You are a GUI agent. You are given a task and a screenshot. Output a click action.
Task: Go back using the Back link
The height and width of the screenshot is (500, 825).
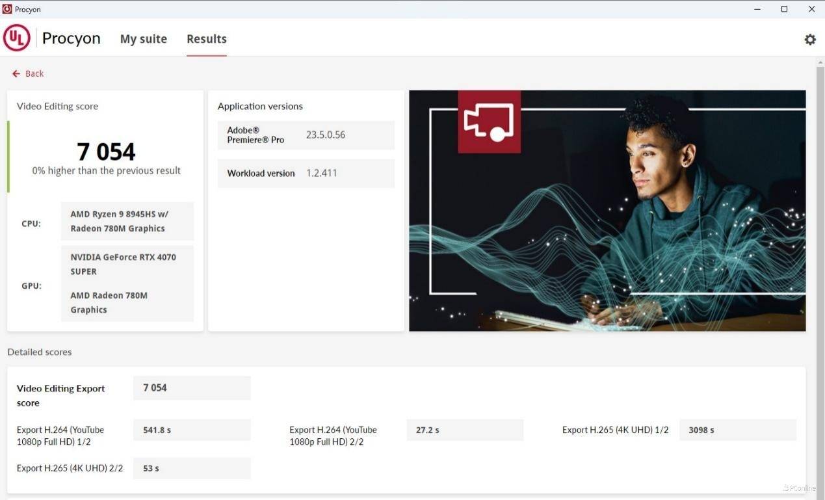coord(28,73)
